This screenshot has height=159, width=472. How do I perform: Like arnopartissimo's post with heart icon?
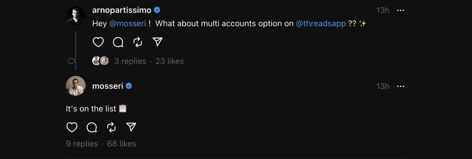click(98, 42)
